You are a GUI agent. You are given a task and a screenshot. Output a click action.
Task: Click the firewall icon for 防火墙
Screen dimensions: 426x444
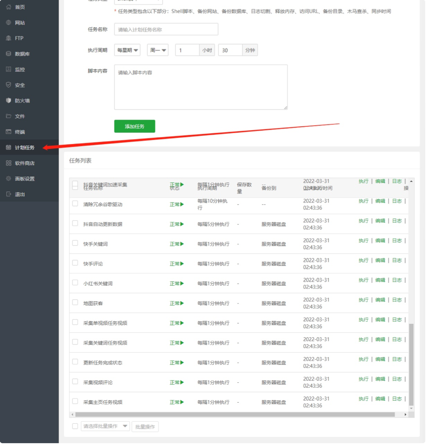[9, 100]
